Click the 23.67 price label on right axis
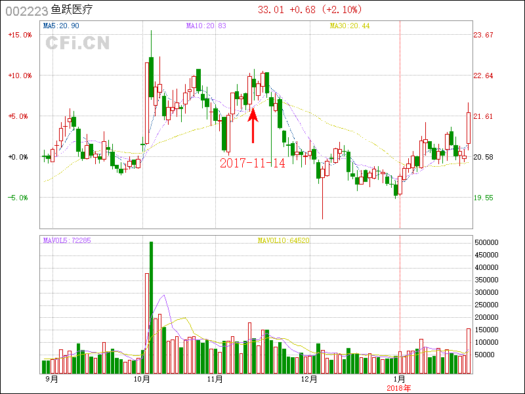 [x=483, y=35]
